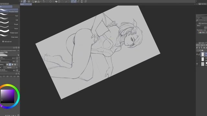
Task: Expand the dropdown arrow next to Save
Action: [41, 2]
